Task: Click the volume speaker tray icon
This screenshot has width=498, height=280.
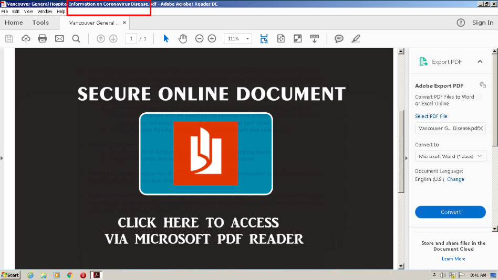Action: click(442, 275)
